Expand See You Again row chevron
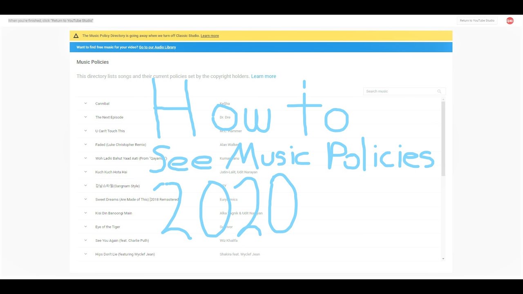523x294 pixels. [x=85, y=240]
